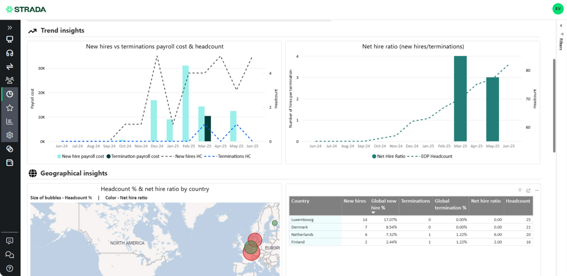567x276 pixels.
Task: Click the wallet icon in sidebar
Action: 10,163
